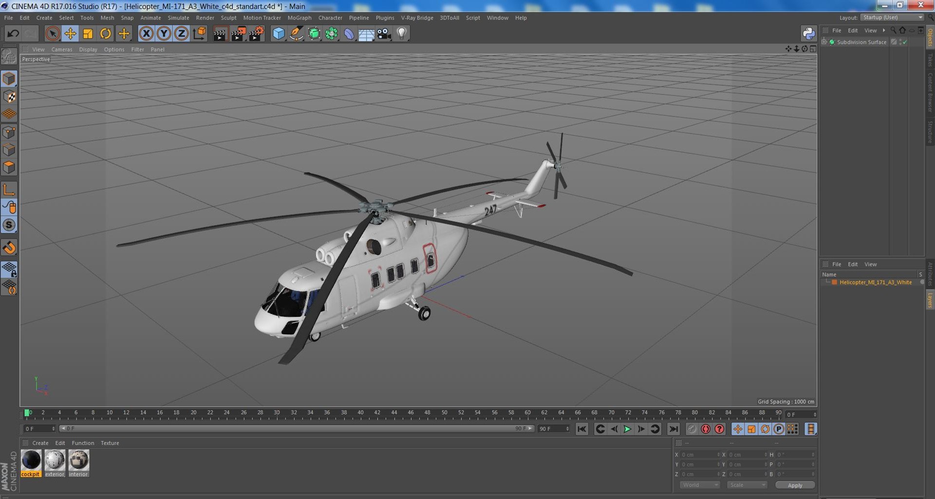The width and height of the screenshot is (935, 499).
Task: Open Edit Render Settings icon
Action: (256, 34)
